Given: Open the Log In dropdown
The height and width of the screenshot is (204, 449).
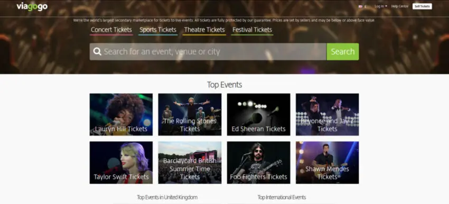Looking at the screenshot, I should [380, 6].
